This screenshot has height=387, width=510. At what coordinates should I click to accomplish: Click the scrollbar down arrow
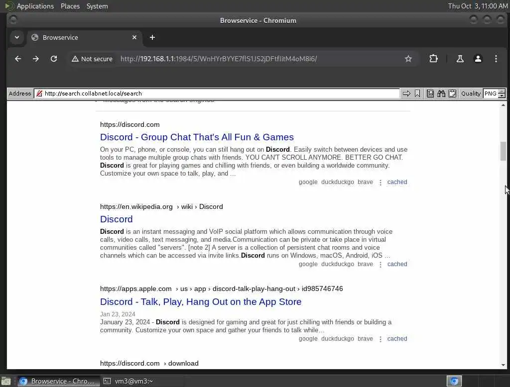click(x=503, y=365)
